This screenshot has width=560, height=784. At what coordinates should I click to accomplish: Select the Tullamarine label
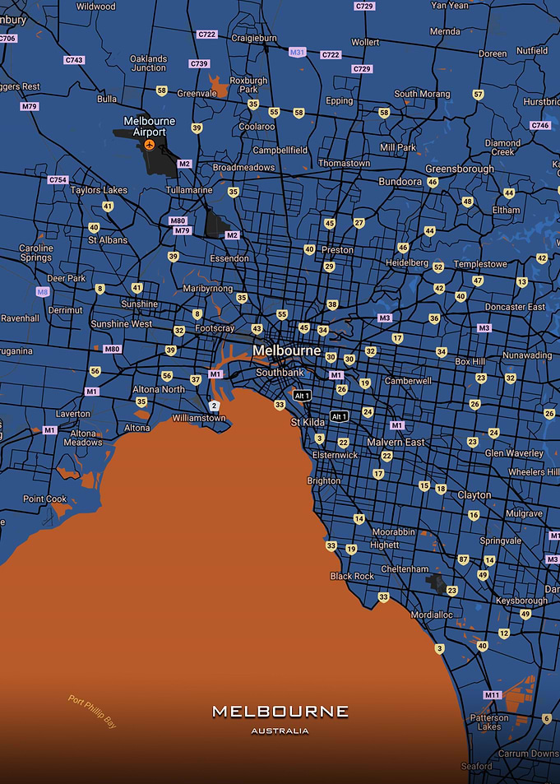click(189, 190)
